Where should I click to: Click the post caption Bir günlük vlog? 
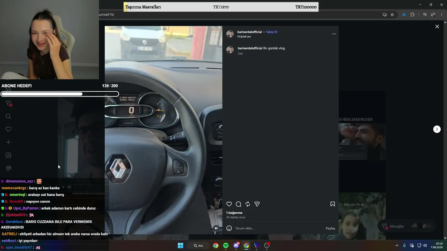click(274, 48)
